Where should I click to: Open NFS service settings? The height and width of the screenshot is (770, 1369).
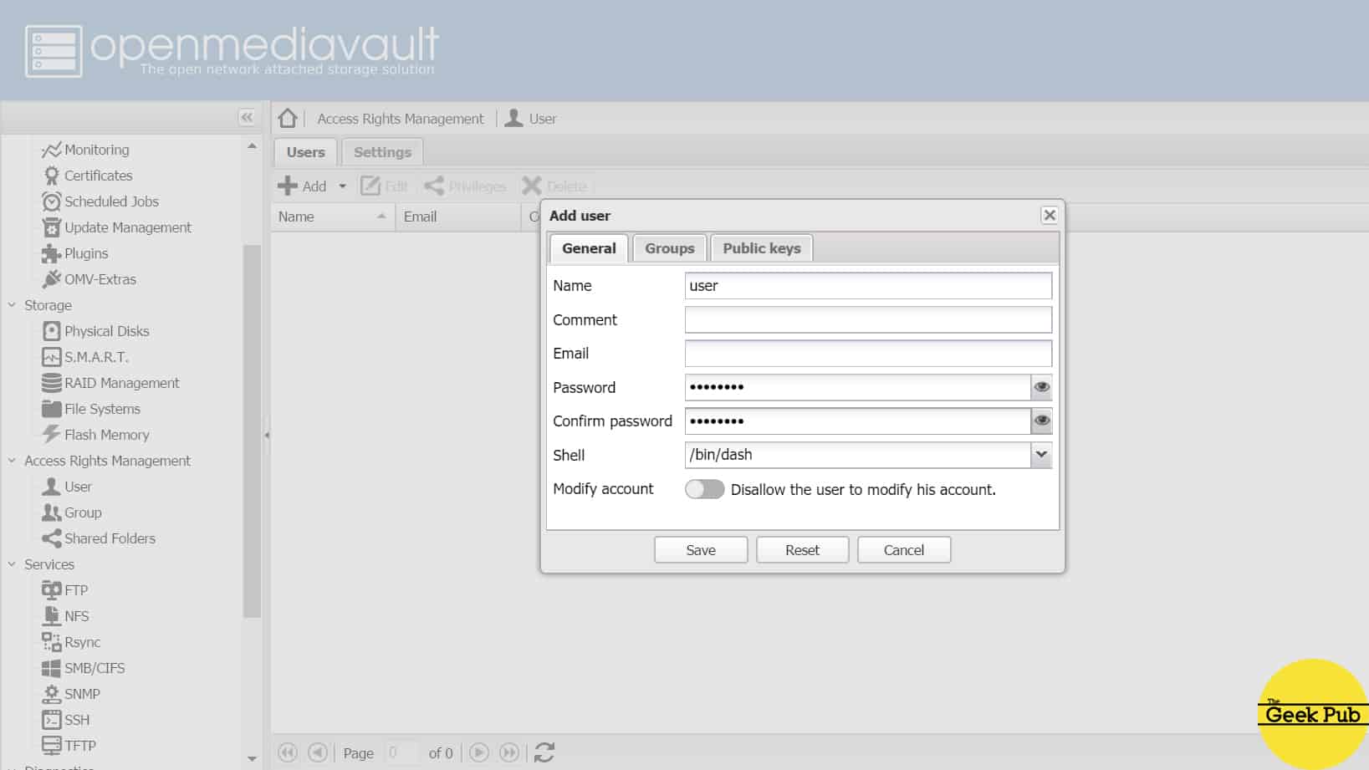(65, 616)
